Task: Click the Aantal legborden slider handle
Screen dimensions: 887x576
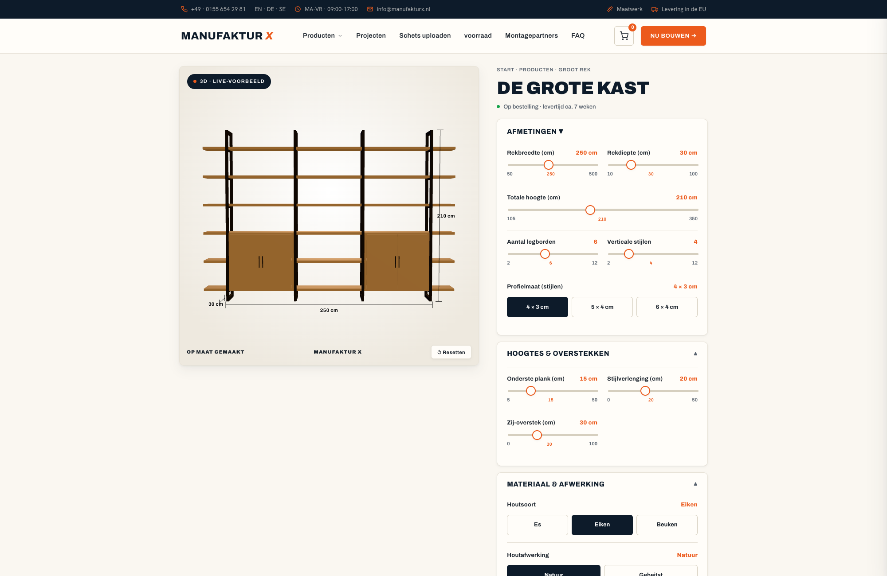Action: click(545, 254)
